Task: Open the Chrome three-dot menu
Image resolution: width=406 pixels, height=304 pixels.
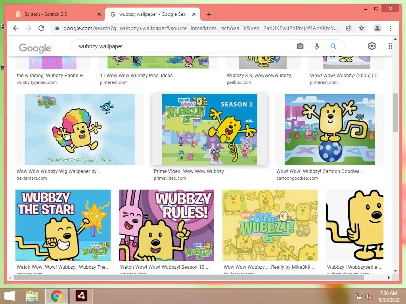Action: point(390,28)
